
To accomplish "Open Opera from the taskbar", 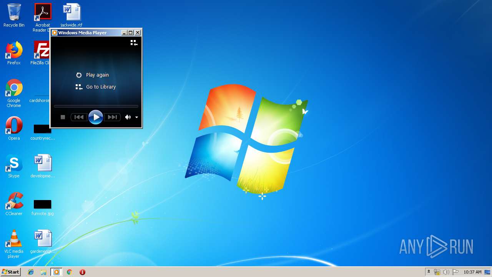I will (82, 272).
